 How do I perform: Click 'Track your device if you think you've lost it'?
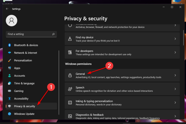click(x=98, y=41)
